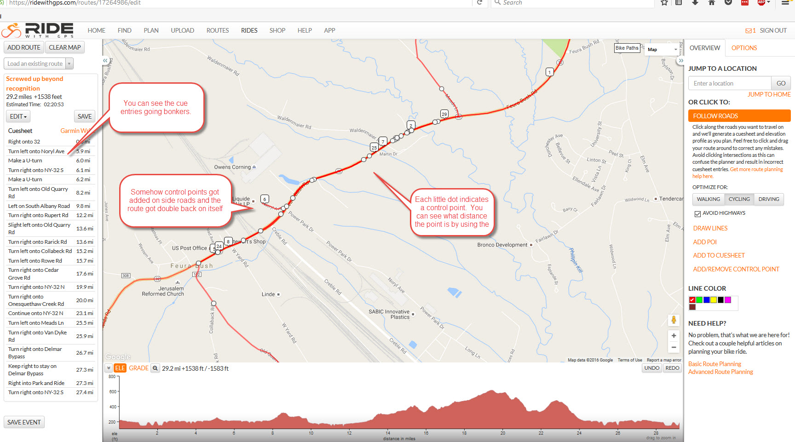The image size is (795, 442).
Task: Open the Map type dropdown
Action: click(662, 49)
